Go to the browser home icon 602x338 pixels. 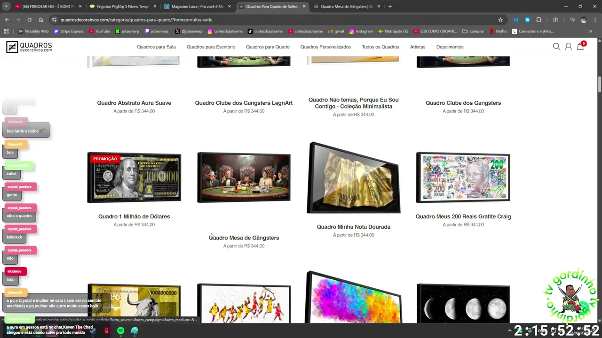(x=41, y=20)
